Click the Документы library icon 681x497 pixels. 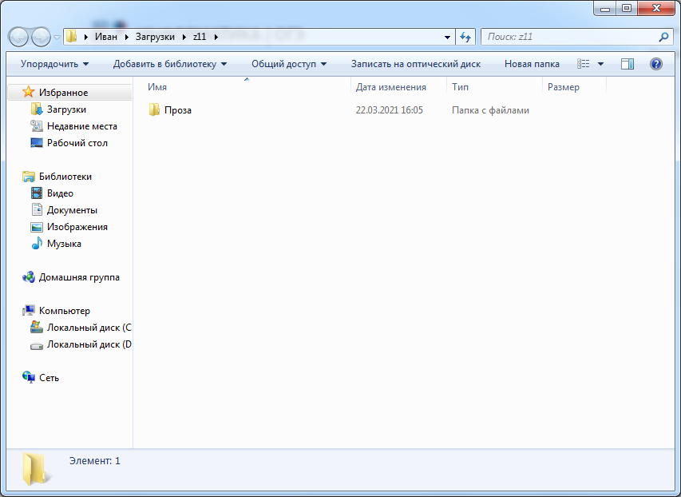pyautogui.click(x=37, y=209)
